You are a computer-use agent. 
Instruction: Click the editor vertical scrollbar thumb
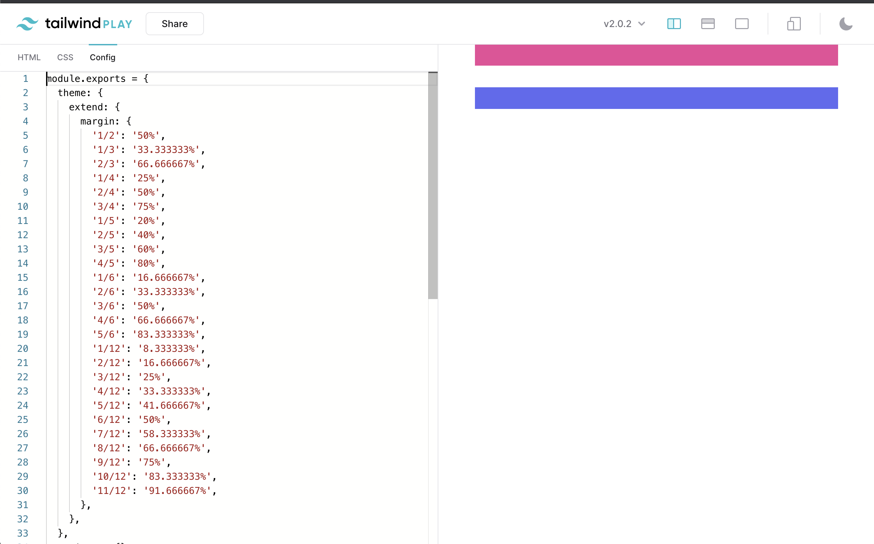click(x=433, y=186)
